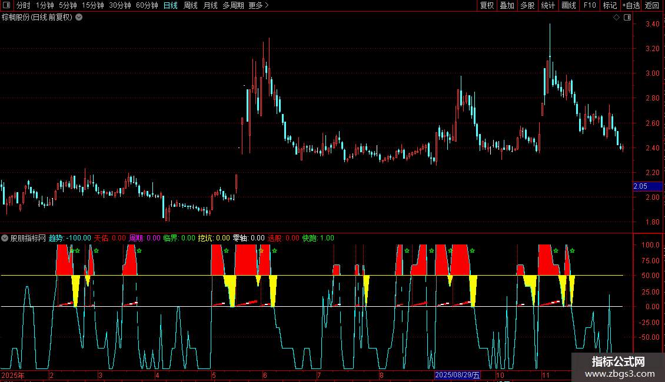Select the 60分钟 period
The height and width of the screenshot is (382, 665).
(x=147, y=5)
